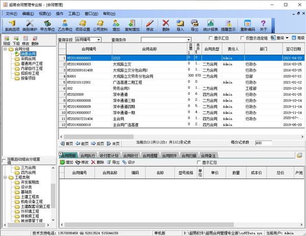Open 乙方单位 from the toolbar
The image size is (306, 236).
coord(65,25)
